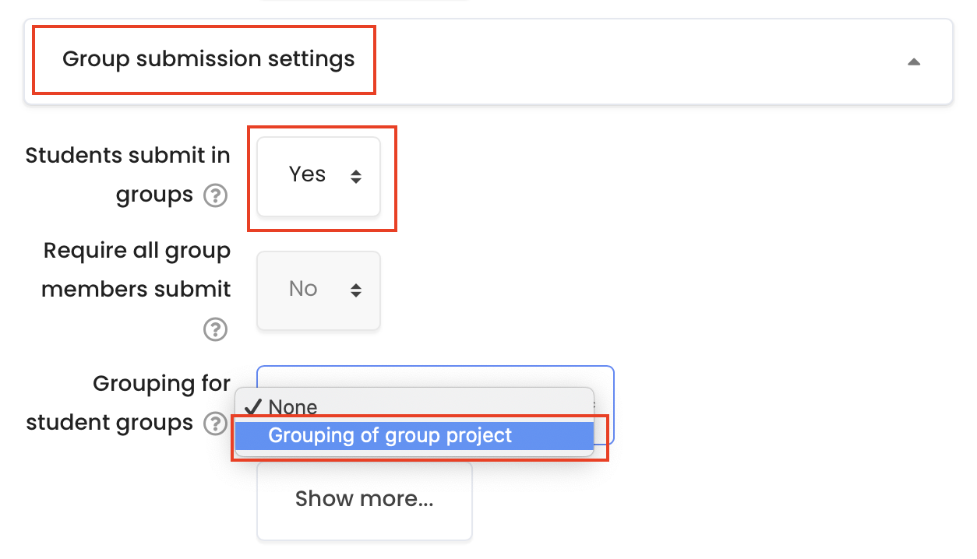Collapse section using the caret arrow icon
The width and height of the screenshot is (977, 559).
tap(914, 62)
